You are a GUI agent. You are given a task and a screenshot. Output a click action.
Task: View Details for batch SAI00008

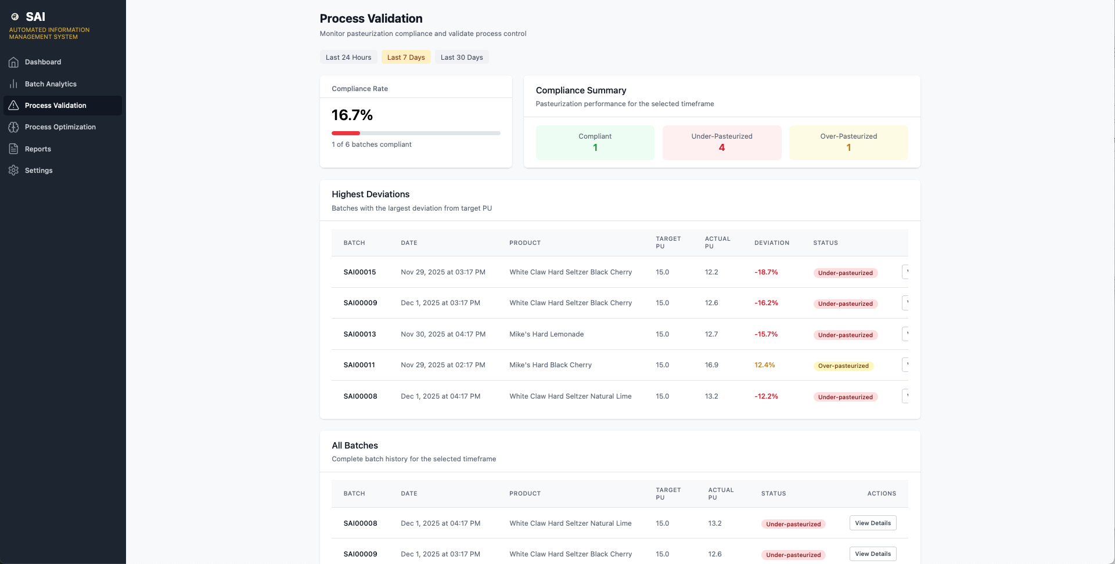tap(873, 523)
